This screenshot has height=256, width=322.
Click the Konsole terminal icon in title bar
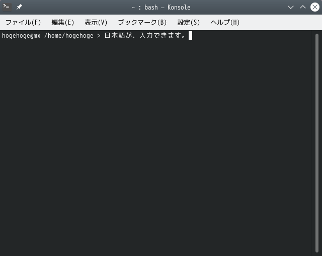pos(7,7)
